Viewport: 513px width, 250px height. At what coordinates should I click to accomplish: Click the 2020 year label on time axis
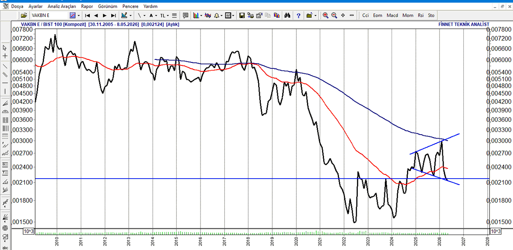point(296,241)
